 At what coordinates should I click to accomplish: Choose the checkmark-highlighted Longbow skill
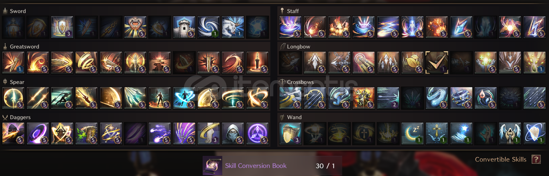[437, 62]
